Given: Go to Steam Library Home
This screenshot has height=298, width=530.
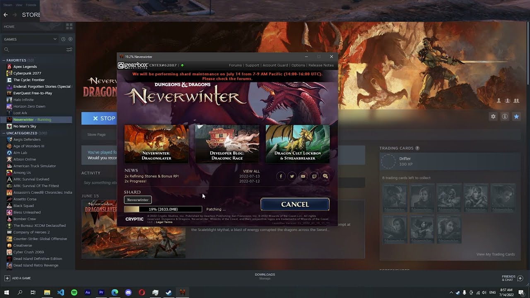Looking at the screenshot, I should (9, 26).
